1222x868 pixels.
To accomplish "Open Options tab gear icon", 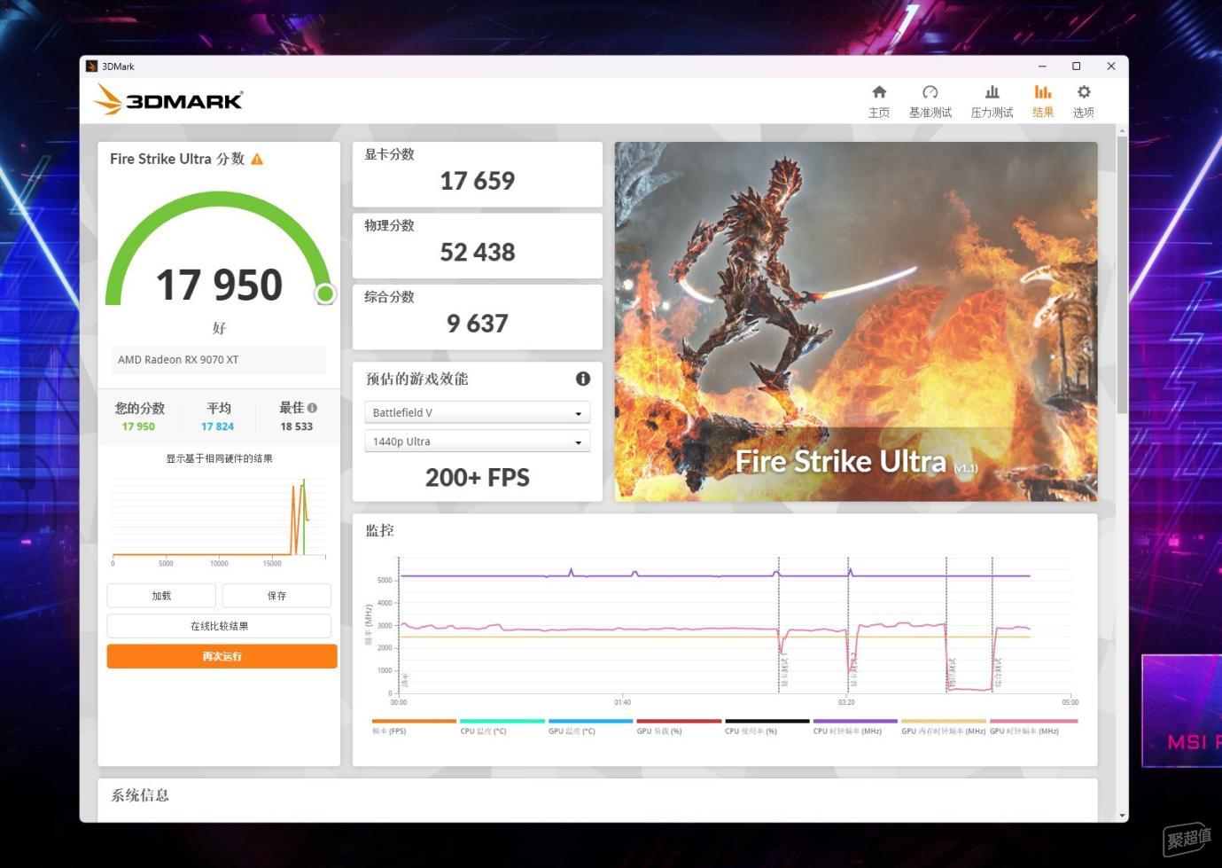I will [x=1084, y=92].
